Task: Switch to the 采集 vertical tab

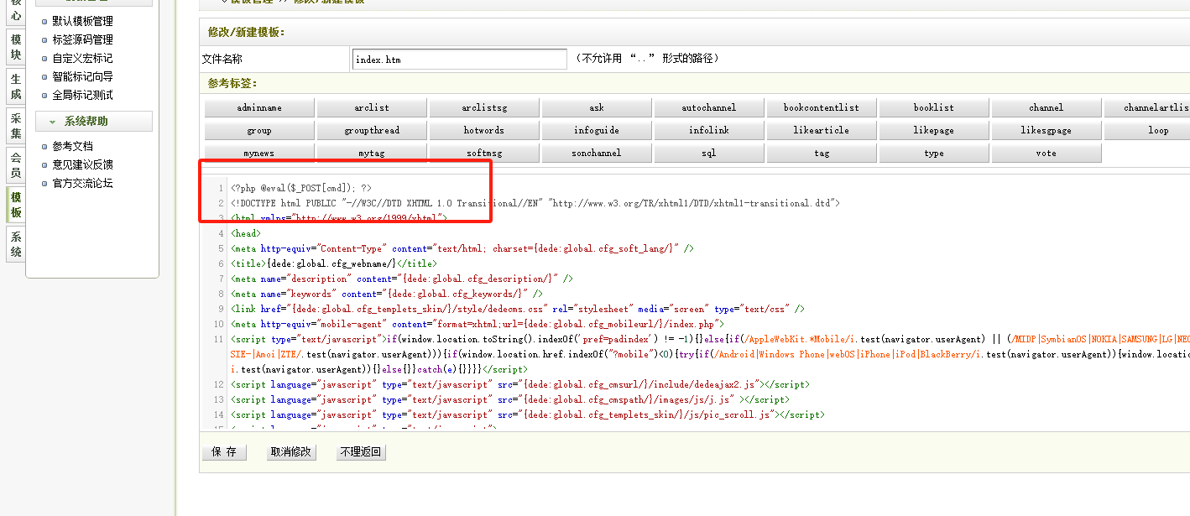Action: tap(16, 126)
